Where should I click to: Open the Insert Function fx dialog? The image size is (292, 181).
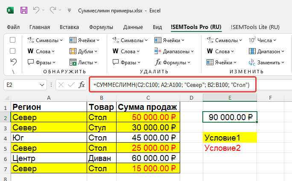point(82,85)
